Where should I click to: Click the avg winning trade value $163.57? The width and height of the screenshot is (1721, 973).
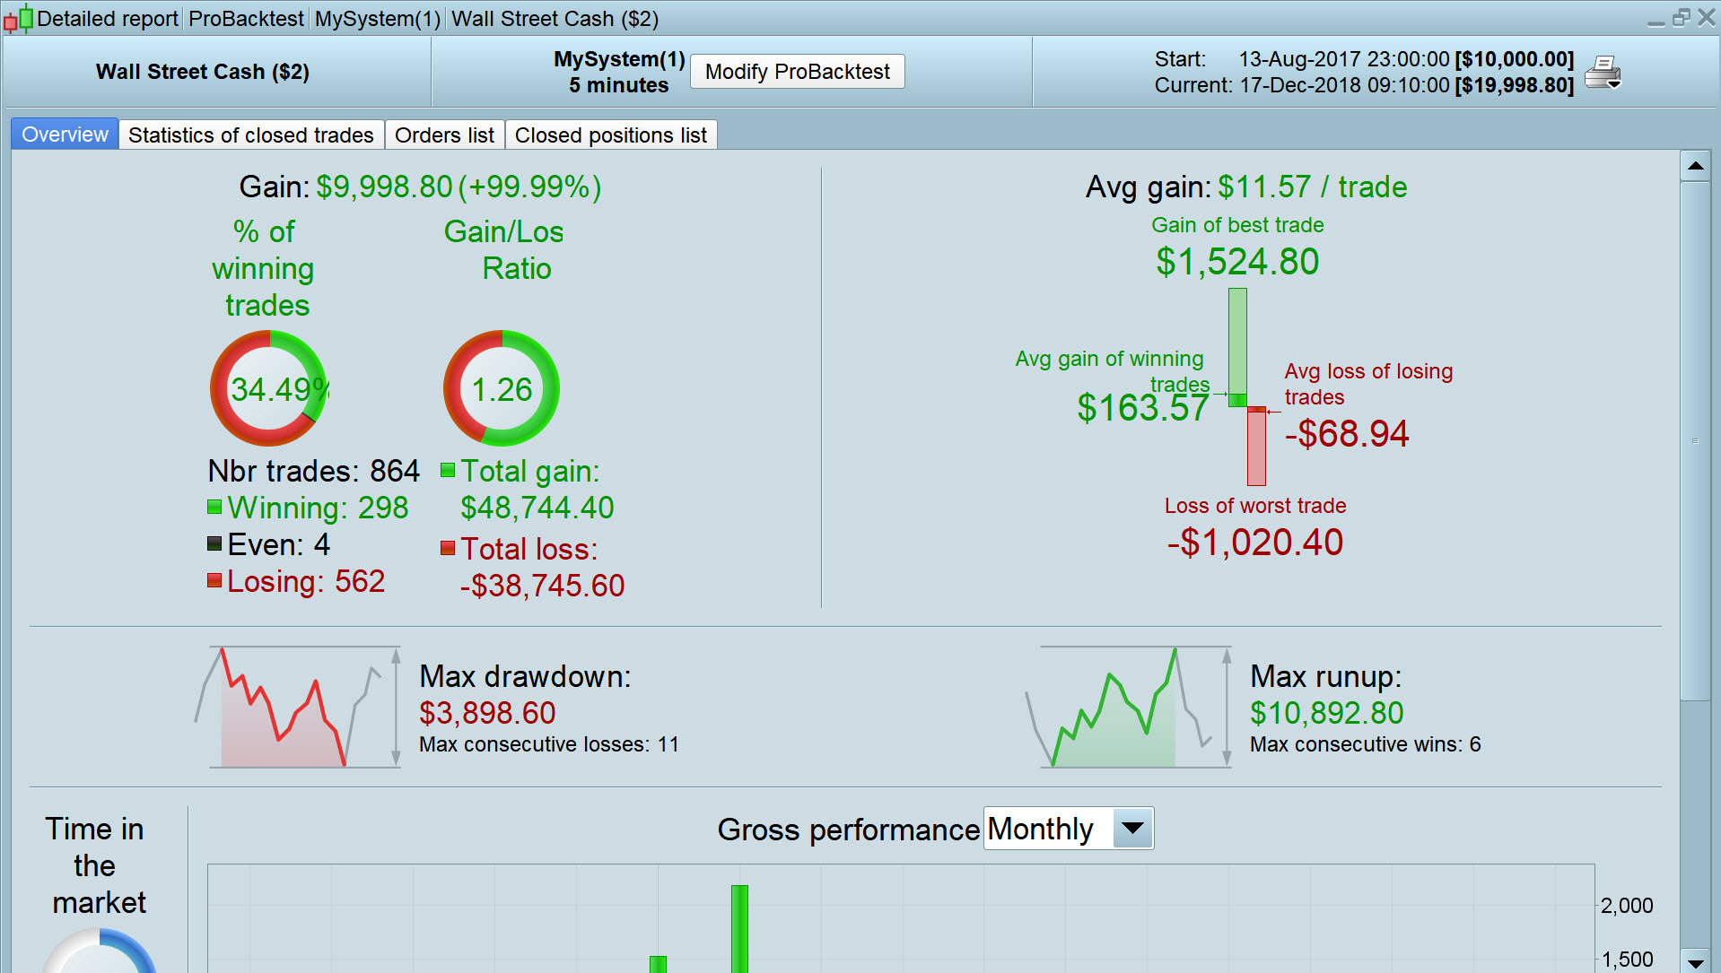[x=1143, y=408]
